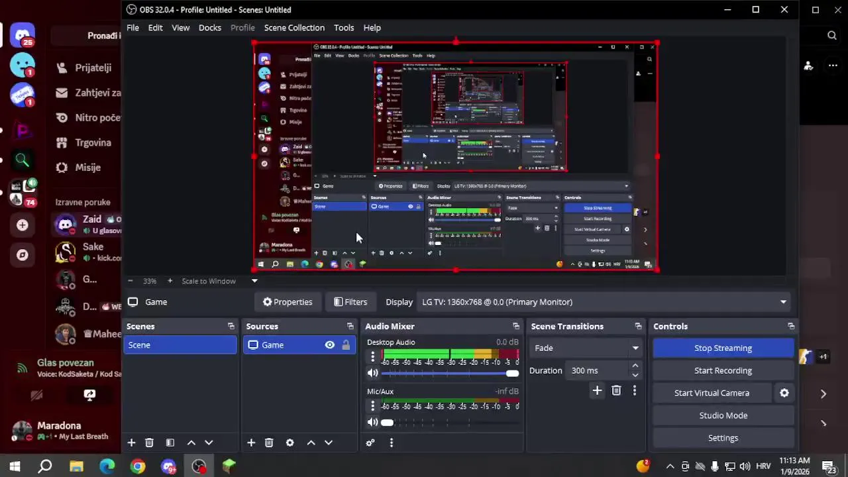Open scene filters icon in the Scenes toolbar
The image size is (848, 477).
coord(170,443)
